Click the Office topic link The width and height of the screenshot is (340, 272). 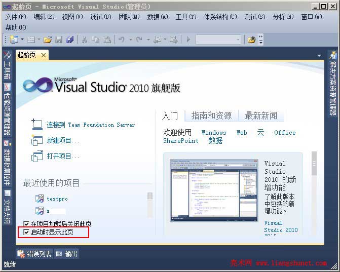(x=285, y=133)
